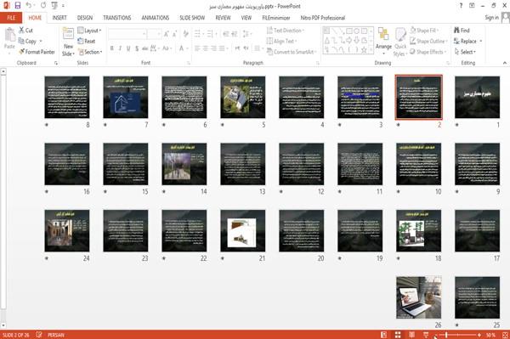Decrease font size with the smaller A icon
The width and height of the screenshot is (510, 339).
pos(175,34)
